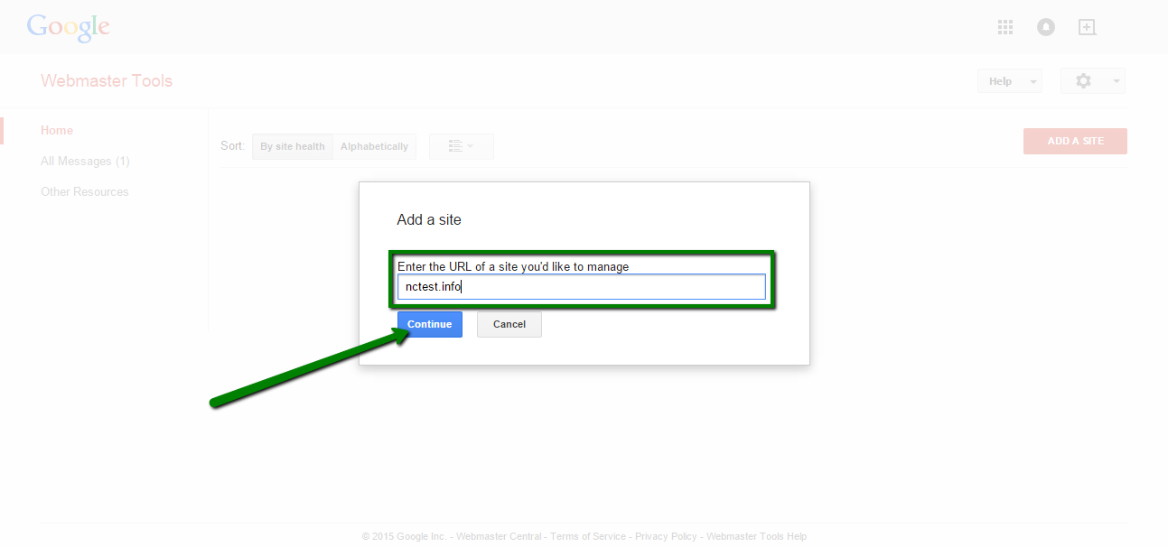
Task: Open the dropdown arrow beside gear
Action: (1117, 81)
